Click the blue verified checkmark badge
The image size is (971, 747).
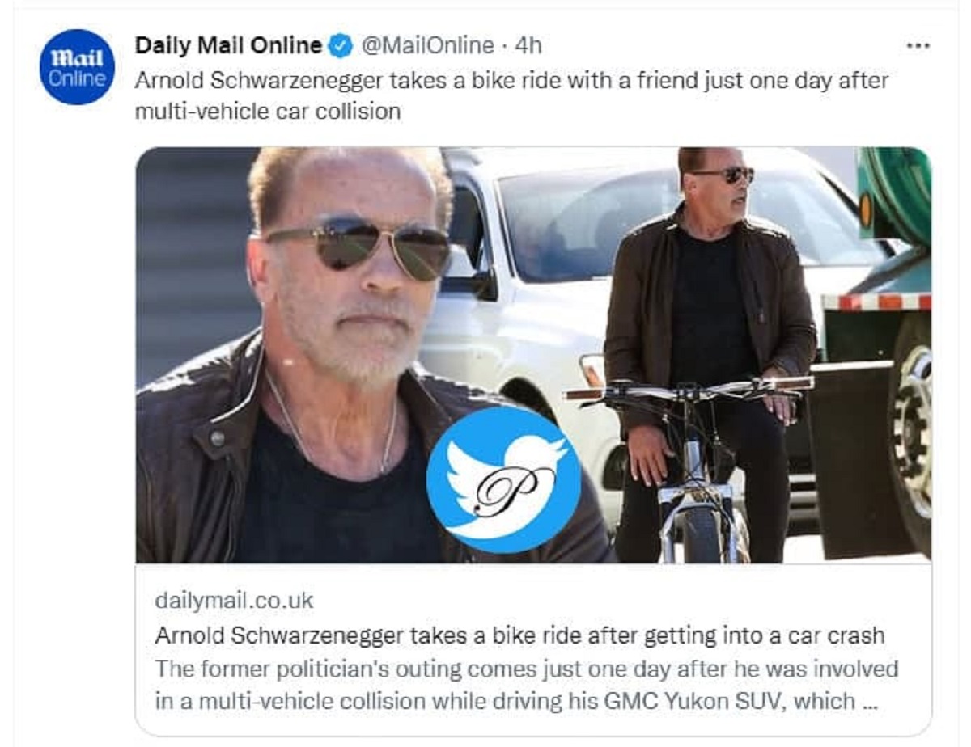pyautogui.click(x=341, y=46)
